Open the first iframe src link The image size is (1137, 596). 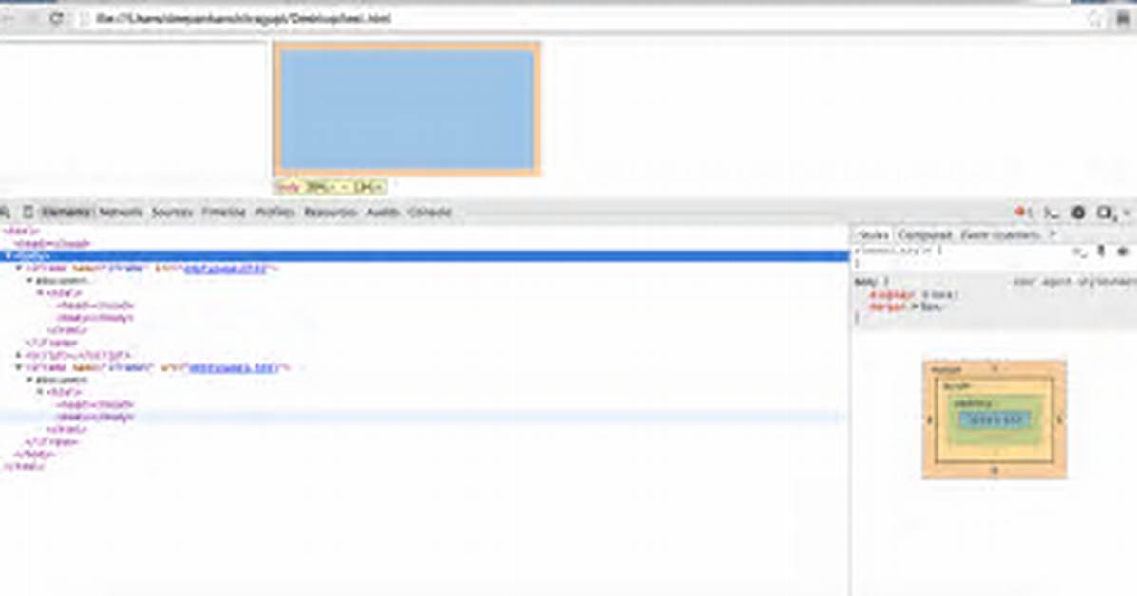click(225, 269)
